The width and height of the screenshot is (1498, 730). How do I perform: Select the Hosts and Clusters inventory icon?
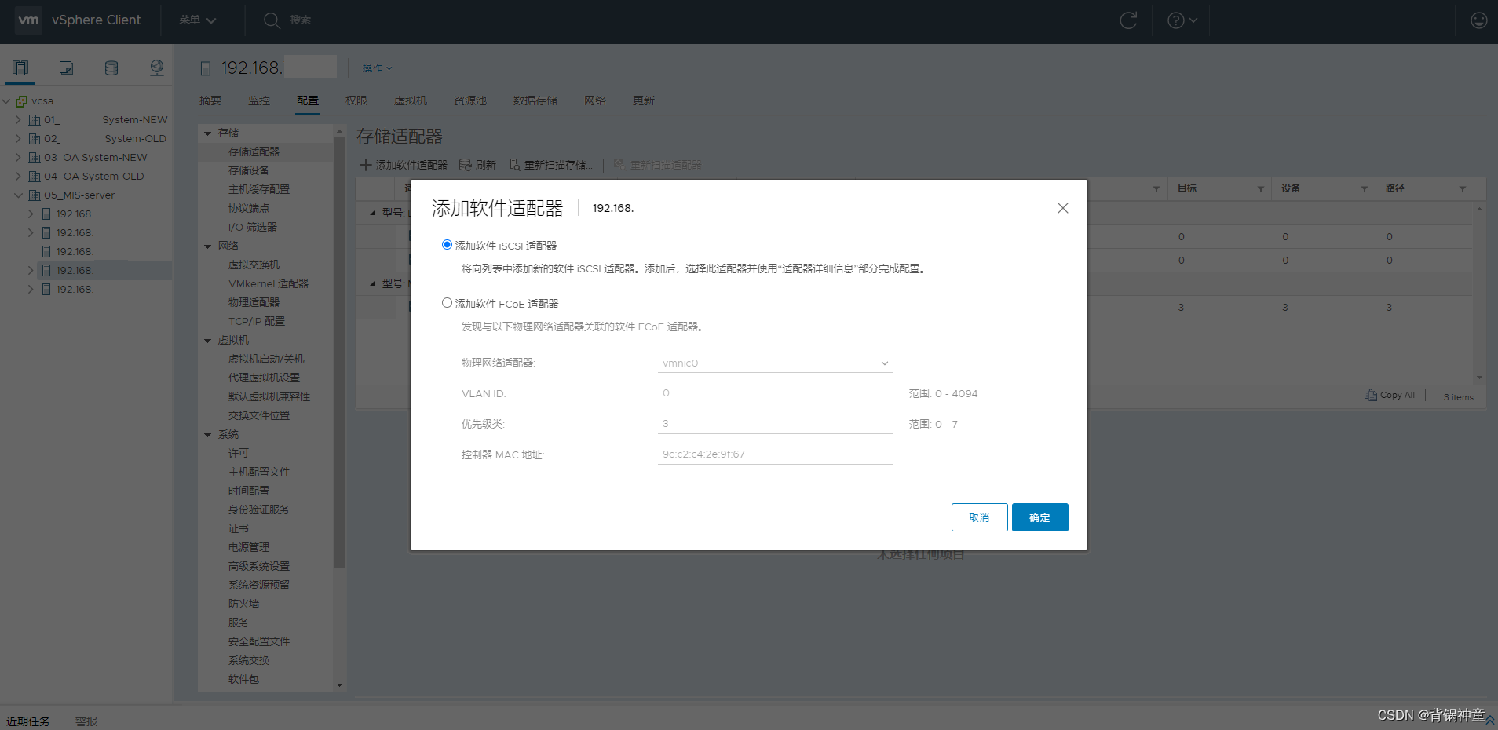(x=20, y=68)
